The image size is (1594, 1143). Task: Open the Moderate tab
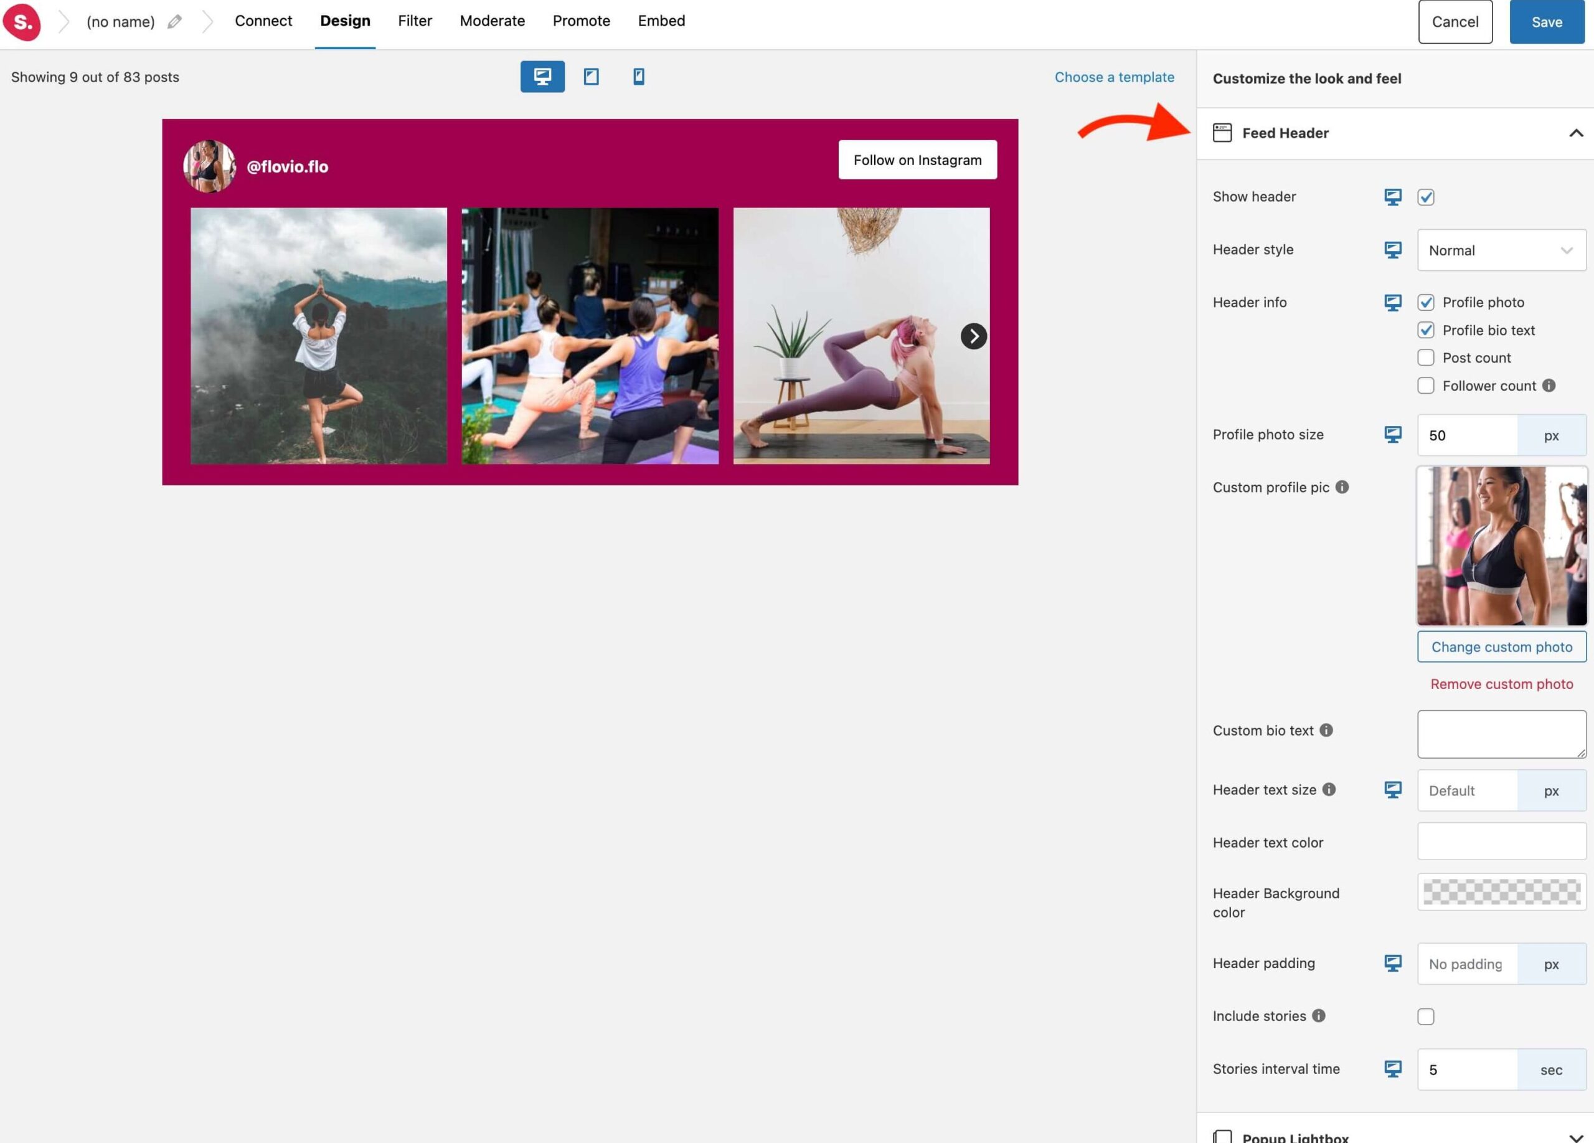pyautogui.click(x=492, y=21)
